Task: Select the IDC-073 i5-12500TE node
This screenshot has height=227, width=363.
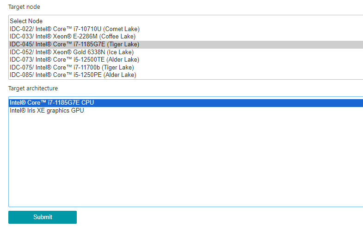Action: point(74,60)
